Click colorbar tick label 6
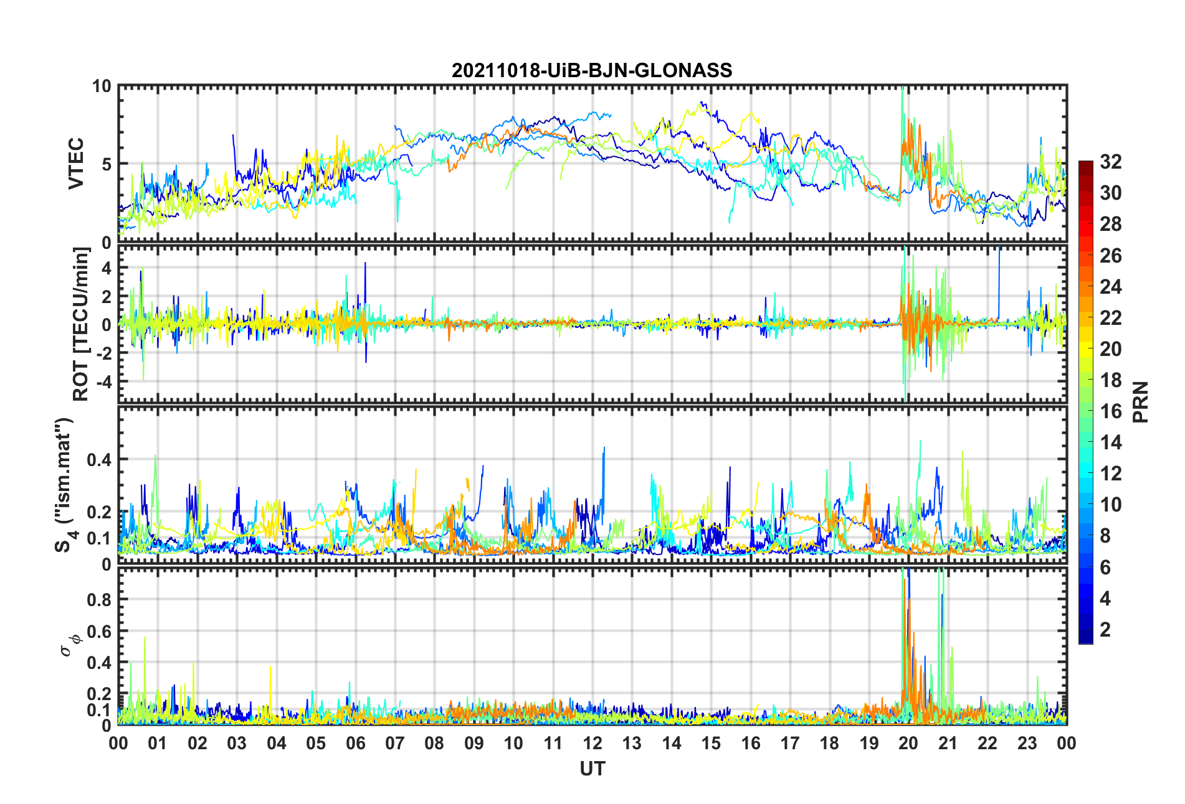Image resolution: width=1185 pixels, height=804 pixels. click(1105, 567)
